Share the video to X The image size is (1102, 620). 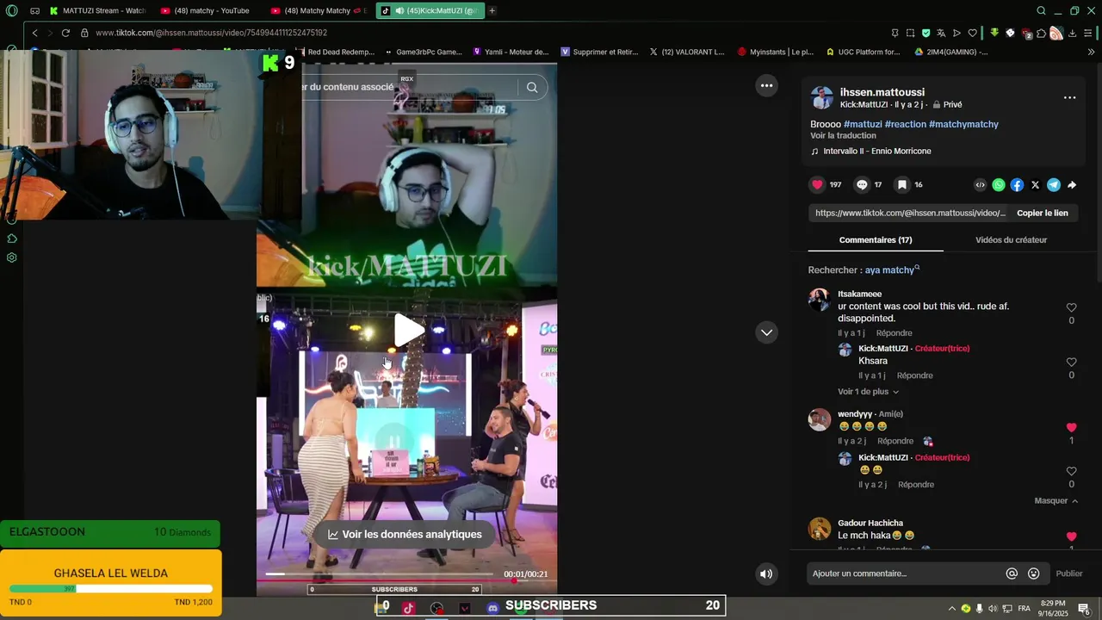1035,185
